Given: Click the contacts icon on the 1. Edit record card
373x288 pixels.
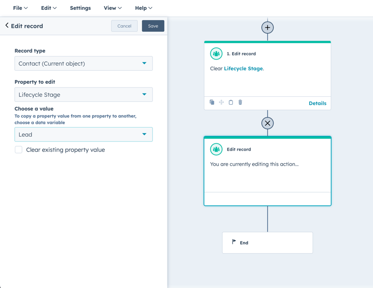Looking at the screenshot, I should coord(216,54).
